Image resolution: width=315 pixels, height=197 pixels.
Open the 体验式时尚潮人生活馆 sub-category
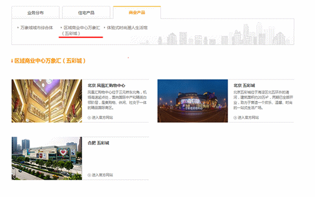click(x=127, y=27)
